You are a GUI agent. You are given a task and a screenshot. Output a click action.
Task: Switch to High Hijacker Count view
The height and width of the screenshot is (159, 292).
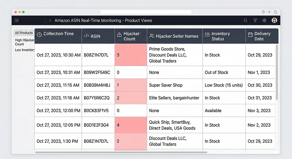coord(25,42)
